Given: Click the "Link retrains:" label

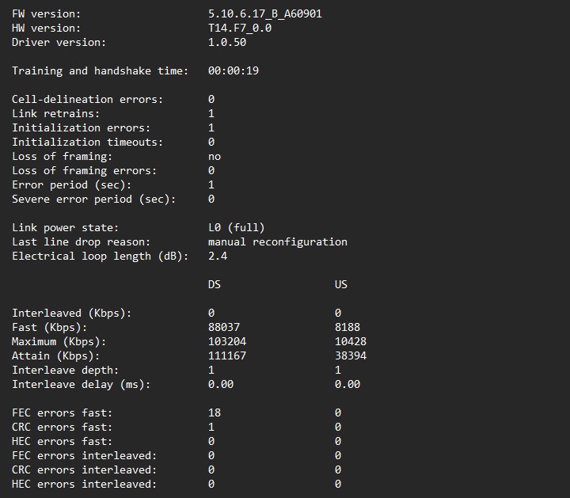Looking at the screenshot, I should [56, 114].
